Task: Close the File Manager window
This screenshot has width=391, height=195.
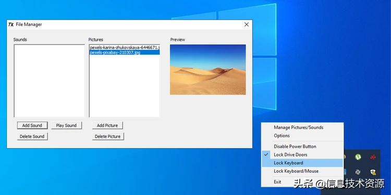Action: [247, 24]
